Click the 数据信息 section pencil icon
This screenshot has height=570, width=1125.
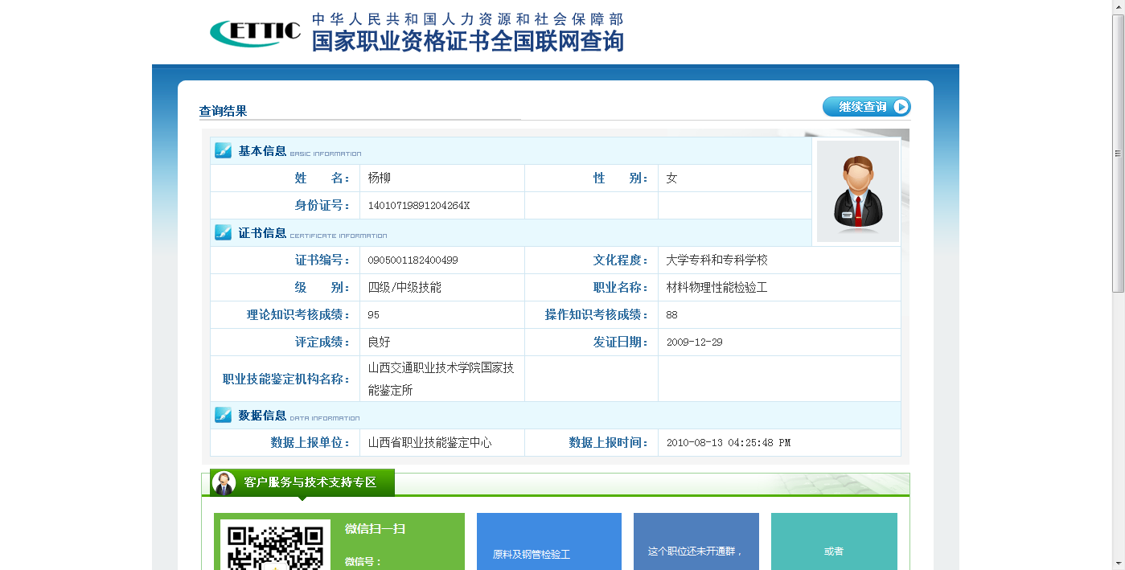click(x=224, y=415)
